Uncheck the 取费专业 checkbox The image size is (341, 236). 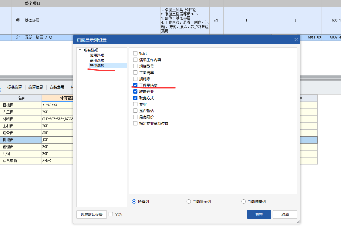coord(135,91)
